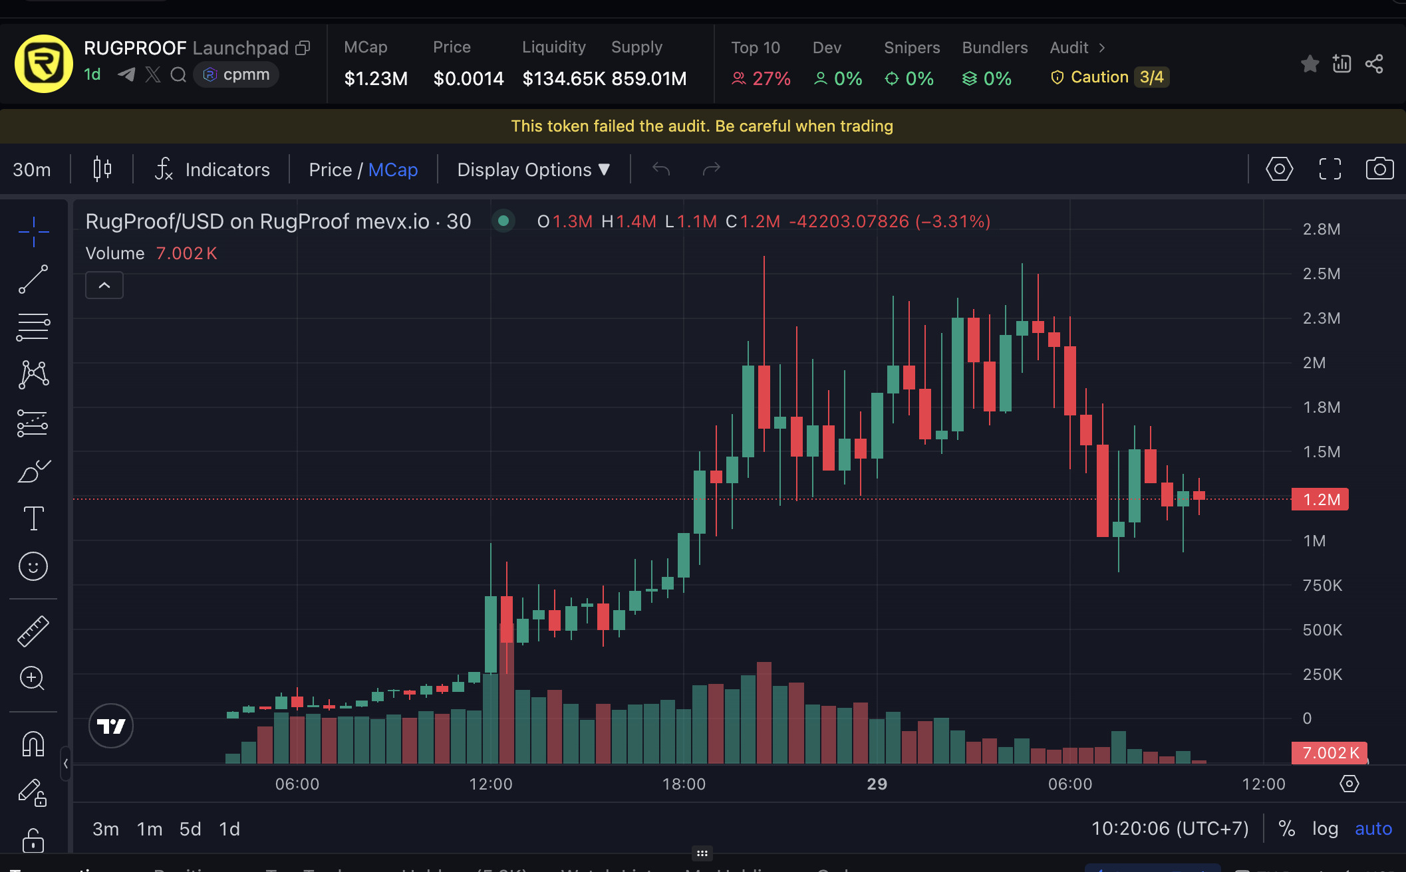Activate the zoom in tool
The image size is (1406, 872).
[x=32, y=678]
